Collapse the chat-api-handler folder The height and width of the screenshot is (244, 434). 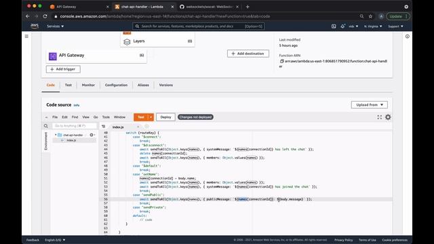(56, 135)
